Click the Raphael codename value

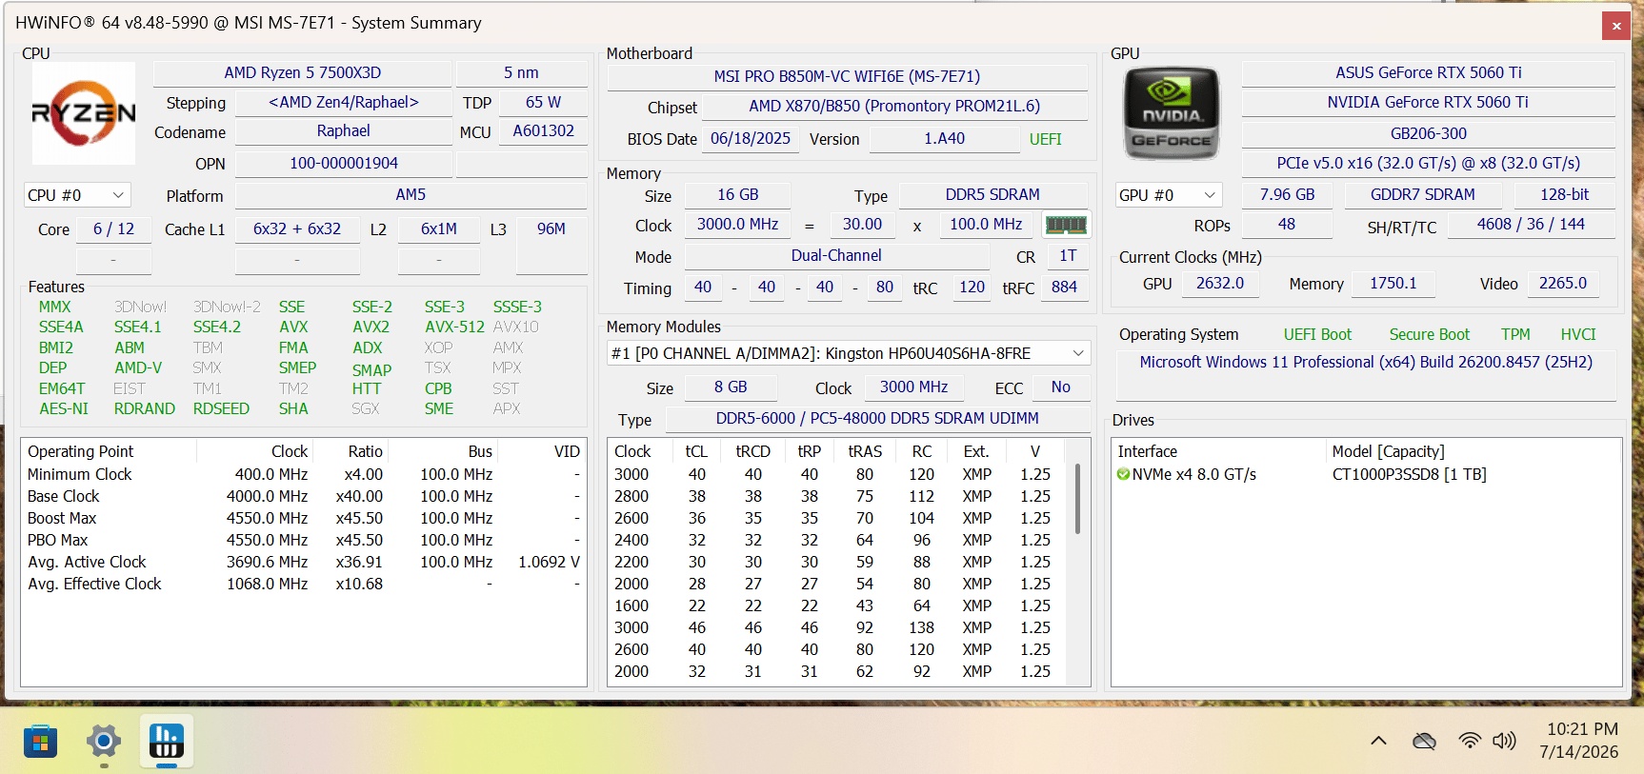[x=343, y=131]
